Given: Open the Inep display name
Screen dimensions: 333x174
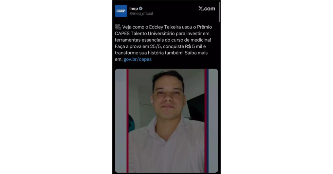Looking at the screenshot, I should (x=134, y=8).
